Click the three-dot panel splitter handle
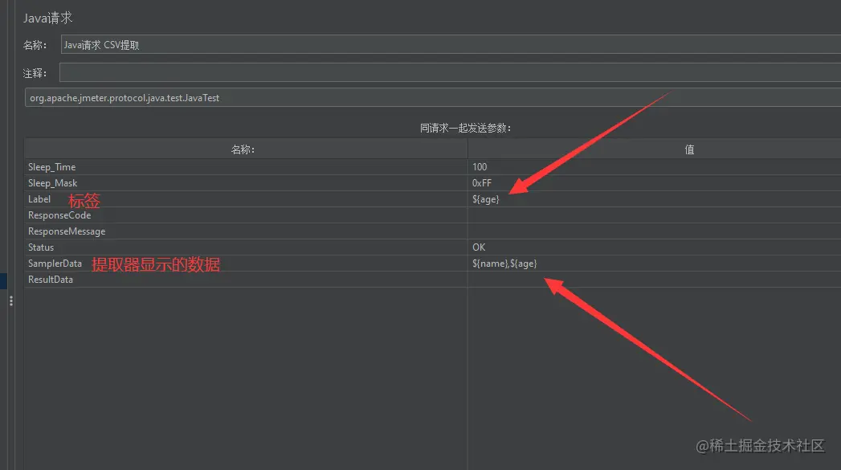Image resolution: width=841 pixels, height=470 pixels. click(x=10, y=301)
